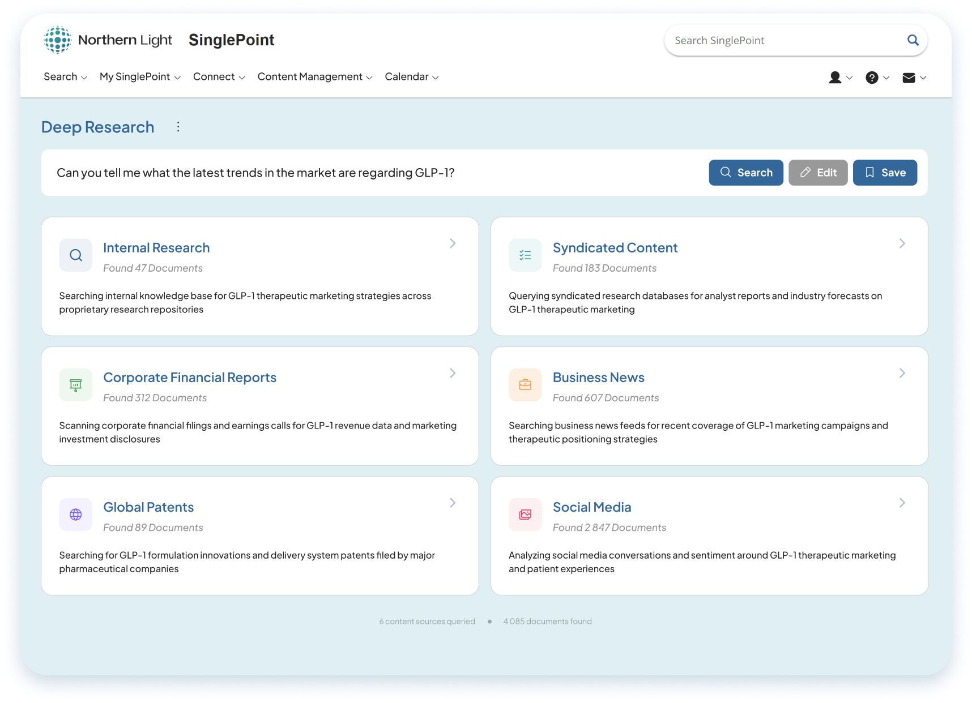
Task: Click the Deep Research heading
Action: (x=97, y=127)
